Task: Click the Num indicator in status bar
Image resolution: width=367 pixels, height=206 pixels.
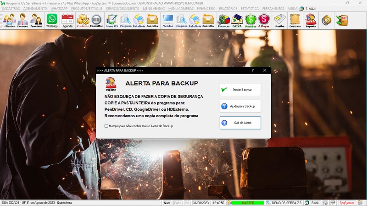Action: 167,203
